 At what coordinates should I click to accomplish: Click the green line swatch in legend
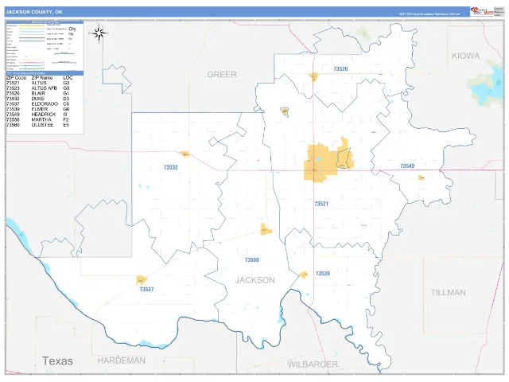(32, 69)
